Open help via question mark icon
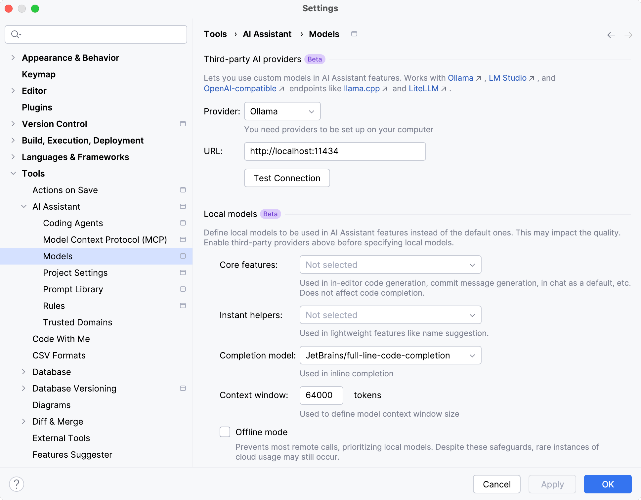 click(17, 484)
